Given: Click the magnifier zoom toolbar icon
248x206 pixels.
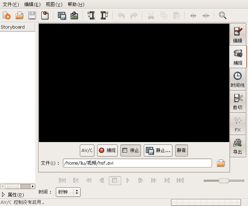Looking at the screenshot, I should 223,16.
